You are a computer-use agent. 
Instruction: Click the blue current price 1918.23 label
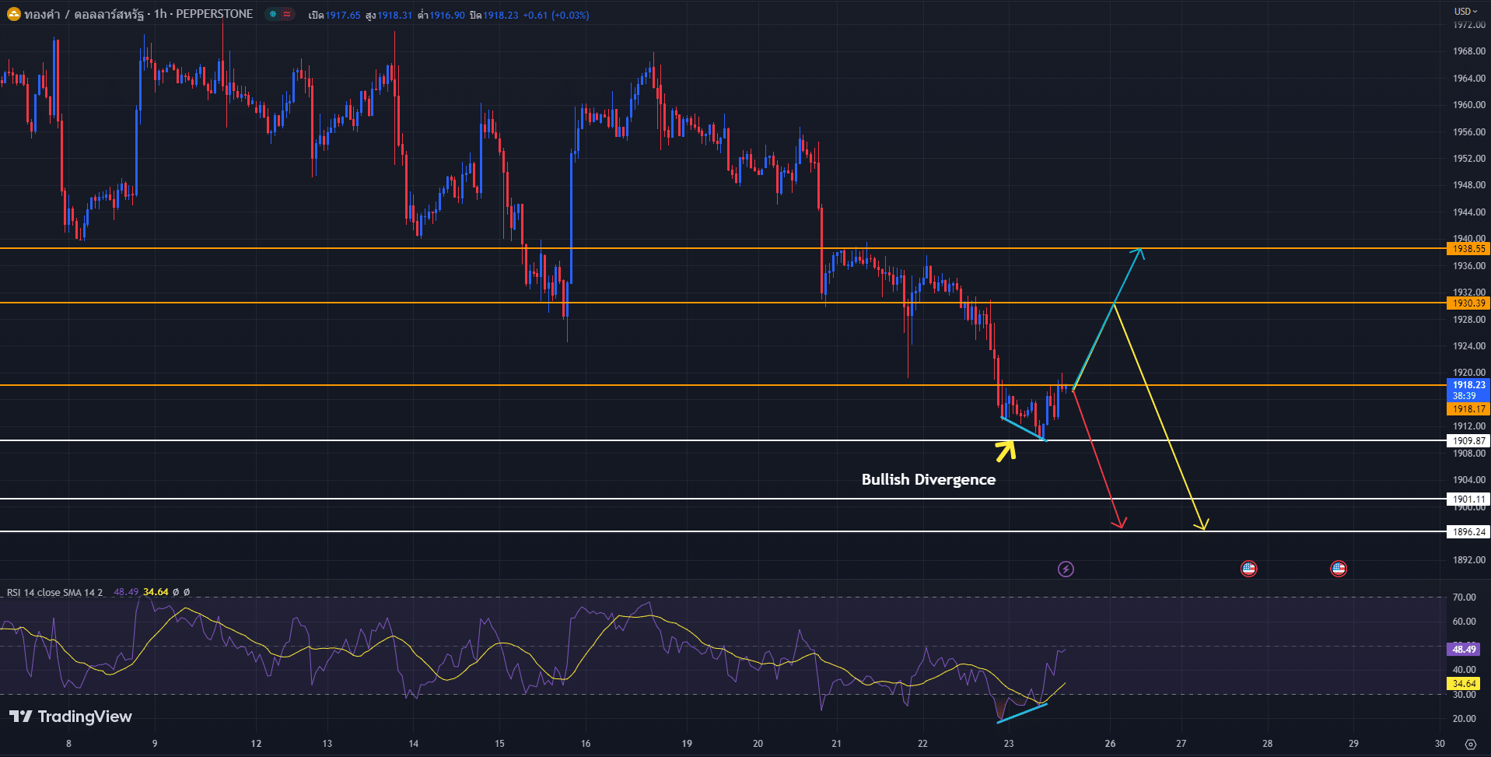pos(1468,385)
